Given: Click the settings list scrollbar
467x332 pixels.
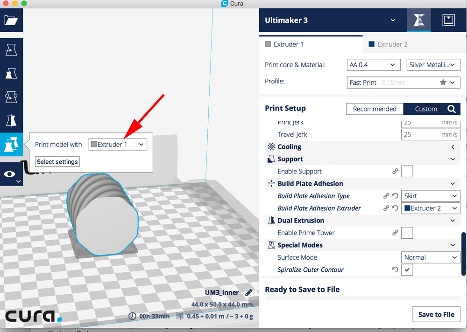Looking at the screenshot, I should pyautogui.click(x=463, y=254).
